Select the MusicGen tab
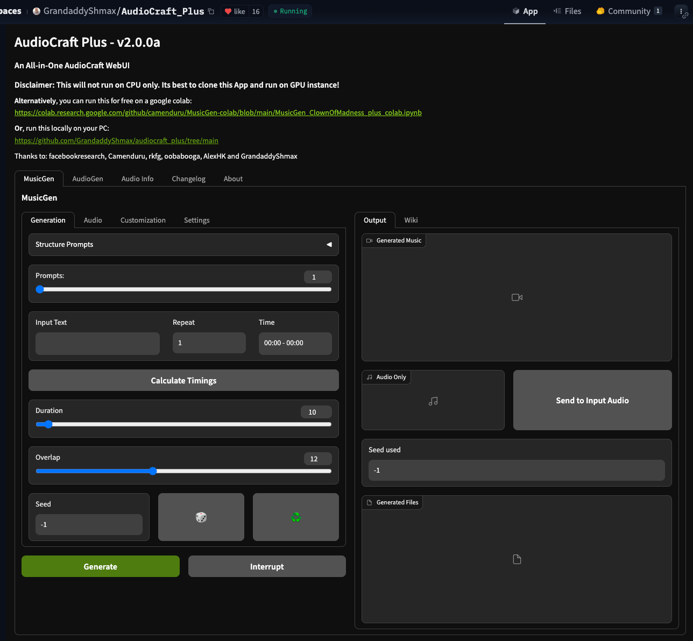The width and height of the screenshot is (693, 641). tap(39, 179)
